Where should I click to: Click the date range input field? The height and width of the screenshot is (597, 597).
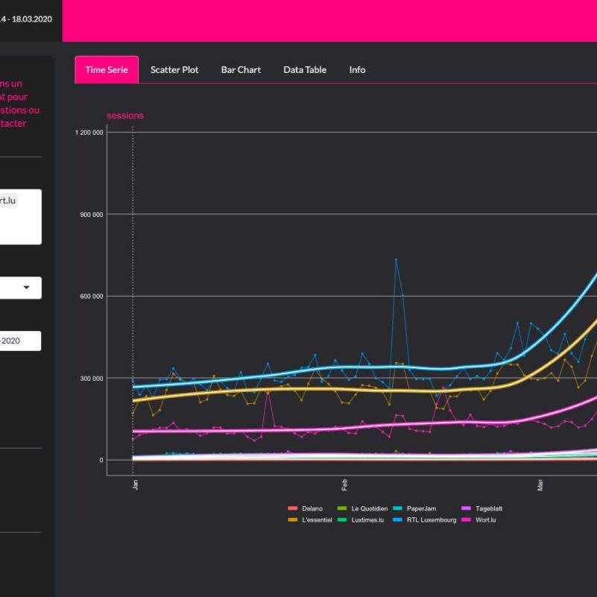[x=19, y=341]
